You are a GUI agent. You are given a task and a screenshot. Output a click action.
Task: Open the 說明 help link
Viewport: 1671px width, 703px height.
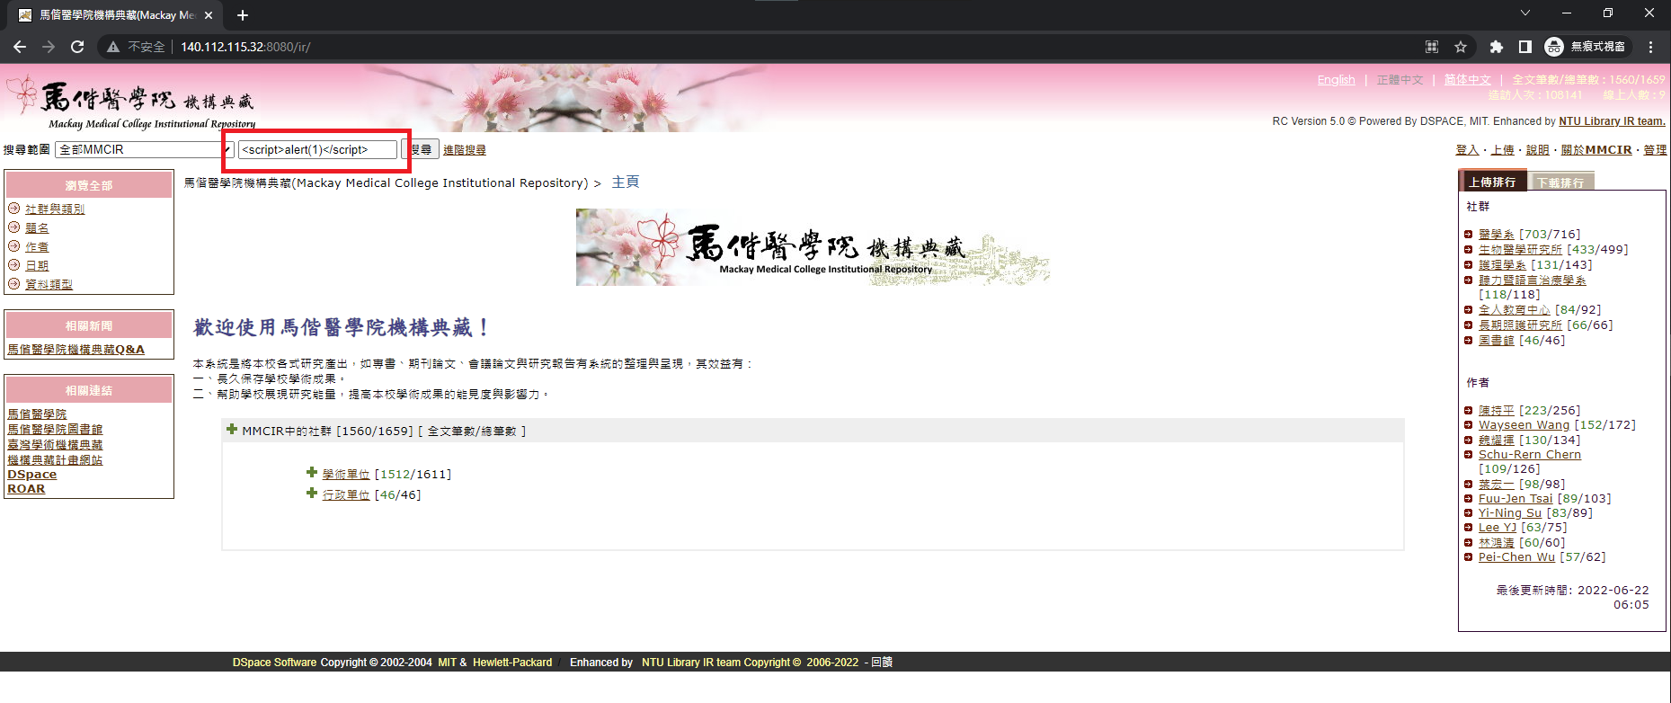(1538, 150)
